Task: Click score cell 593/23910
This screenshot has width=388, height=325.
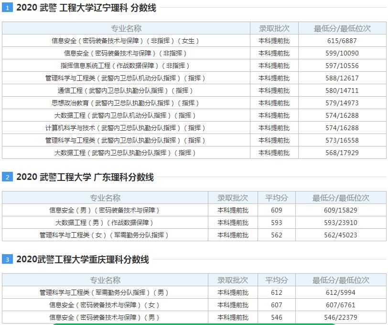Action: pyautogui.click(x=341, y=223)
